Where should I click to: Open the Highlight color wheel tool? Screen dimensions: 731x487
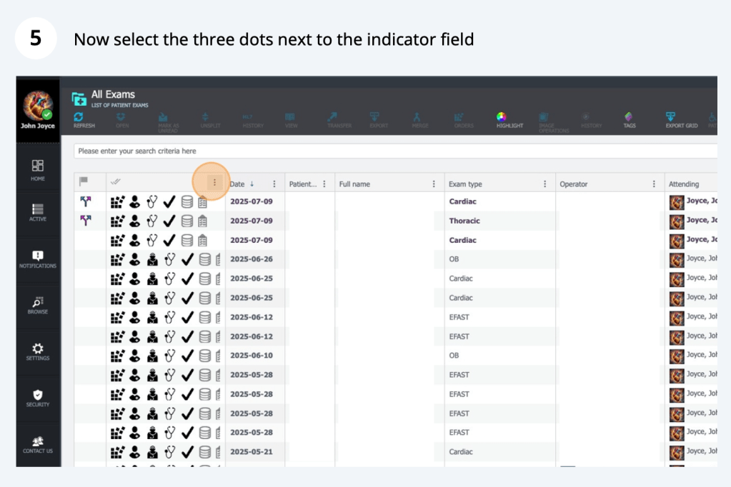(x=511, y=119)
